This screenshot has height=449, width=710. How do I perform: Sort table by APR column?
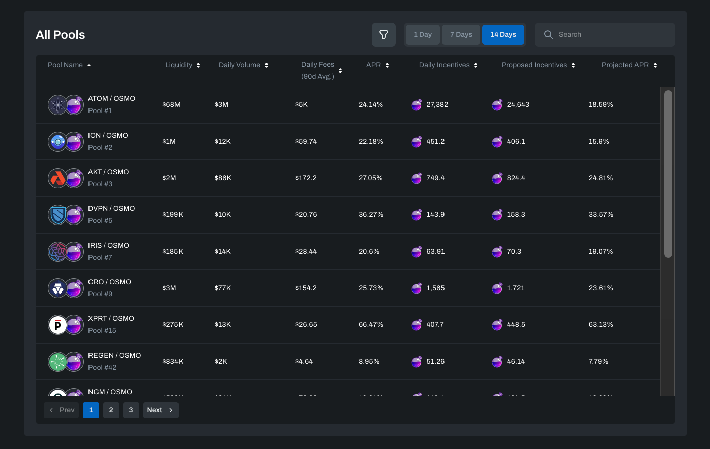377,65
